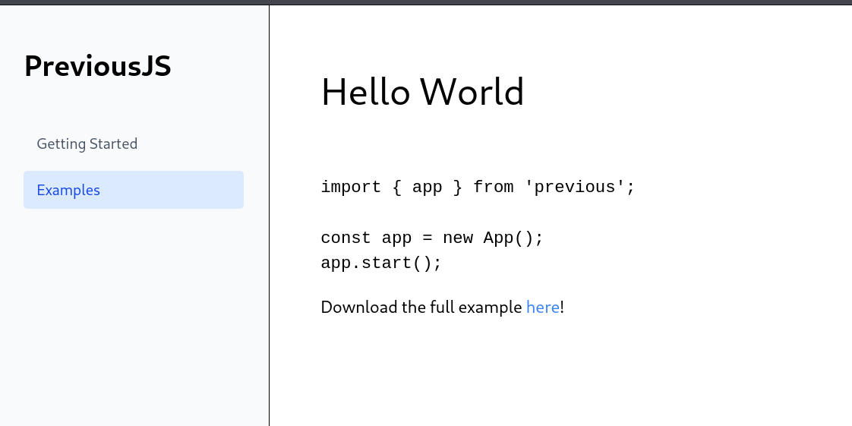
Task: Click the 'Download the full example' text
Action: (421, 308)
